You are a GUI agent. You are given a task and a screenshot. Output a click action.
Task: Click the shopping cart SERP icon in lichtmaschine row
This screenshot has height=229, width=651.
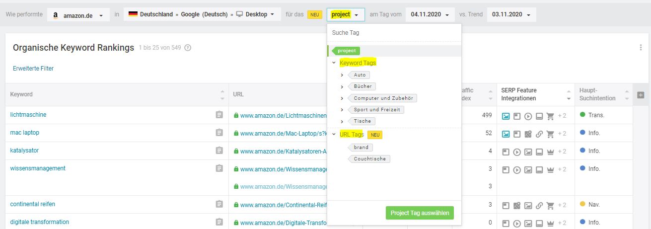coord(550,116)
